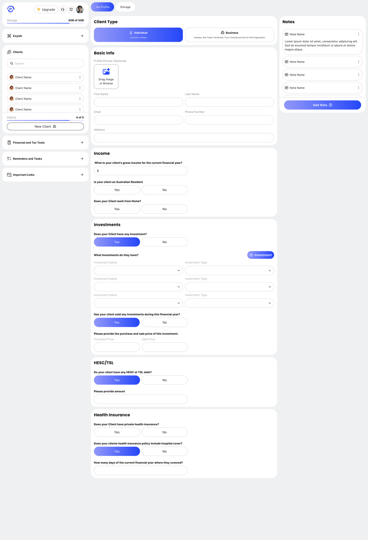Expand the Reminders and Tasks section
This screenshot has width=368, height=540.
pyautogui.click(x=82, y=159)
